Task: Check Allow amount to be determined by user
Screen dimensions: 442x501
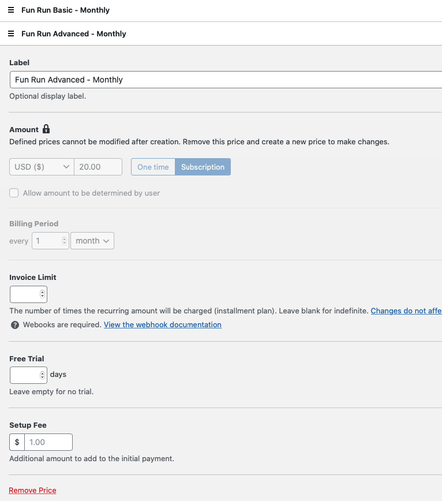Action: [x=14, y=193]
